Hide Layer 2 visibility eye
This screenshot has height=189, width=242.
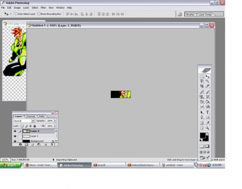15,131
